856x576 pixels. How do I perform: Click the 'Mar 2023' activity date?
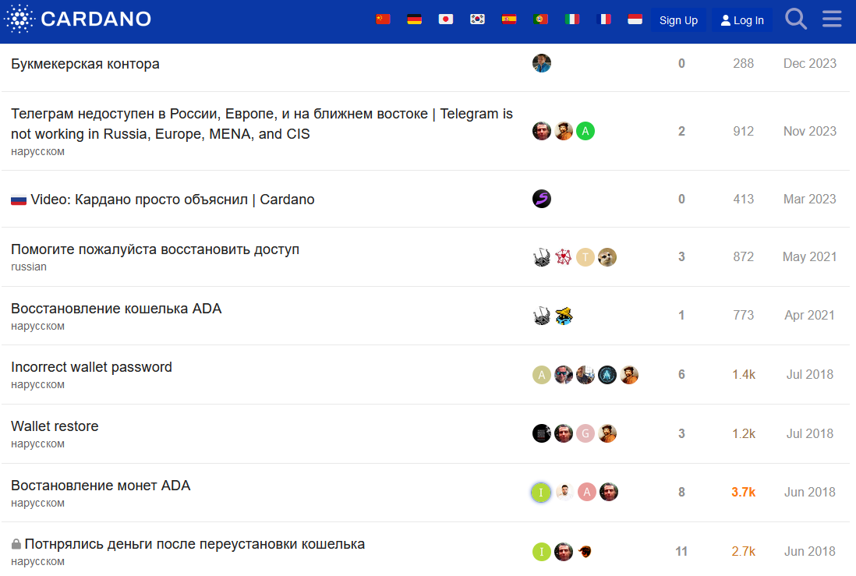click(809, 199)
